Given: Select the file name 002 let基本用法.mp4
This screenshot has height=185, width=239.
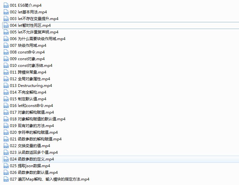Looking at the screenshot, I should 28,12.
